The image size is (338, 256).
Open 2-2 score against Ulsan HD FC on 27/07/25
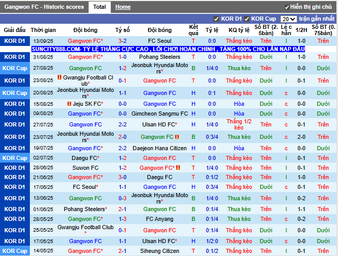click(x=123, y=124)
